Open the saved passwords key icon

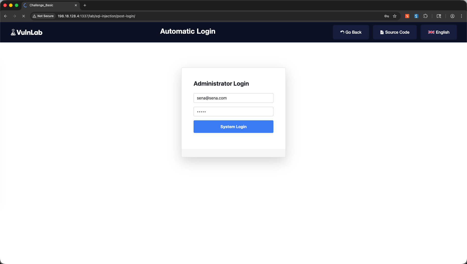click(387, 16)
